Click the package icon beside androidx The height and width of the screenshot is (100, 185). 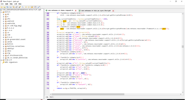pos(6,24)
